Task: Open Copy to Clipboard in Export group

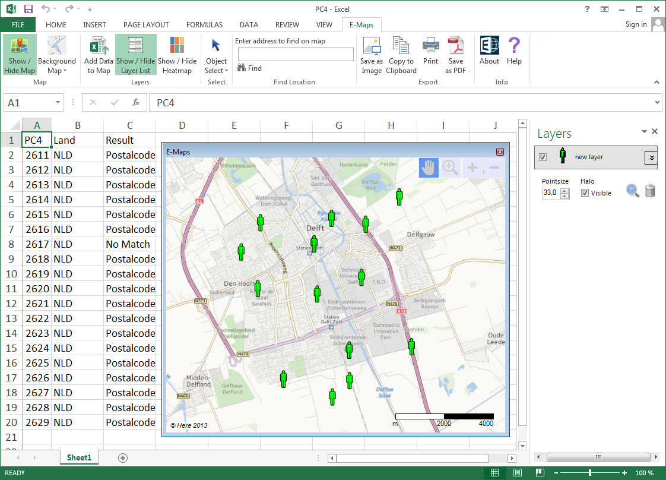Action: tap(401, 53)
